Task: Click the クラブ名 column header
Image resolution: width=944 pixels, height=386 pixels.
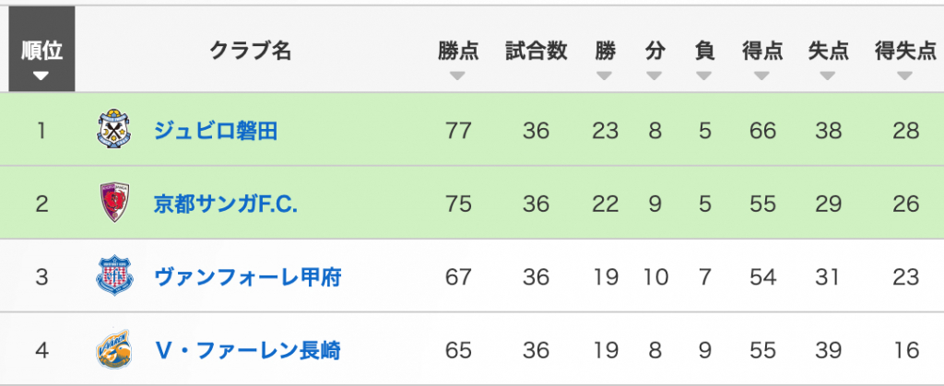Action: point(251,52)
